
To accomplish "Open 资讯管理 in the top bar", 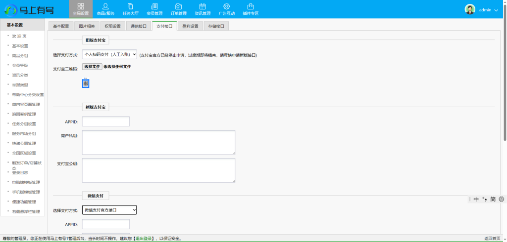I will point(203,9).
